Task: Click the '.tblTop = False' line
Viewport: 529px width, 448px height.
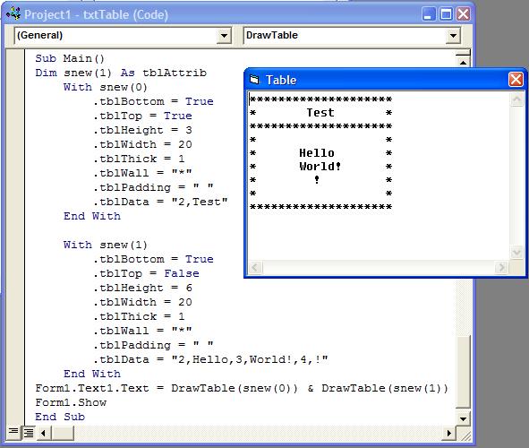Action: pyautogui.click(x=146, y=273)
